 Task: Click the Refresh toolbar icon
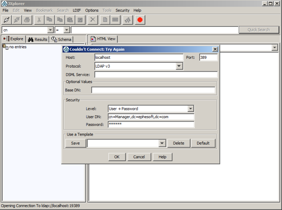point(128,20)
